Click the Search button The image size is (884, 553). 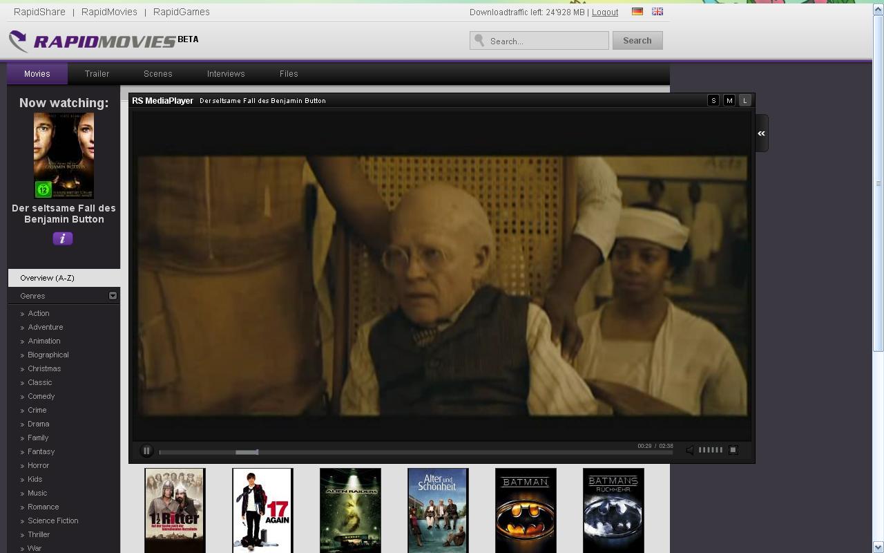point(637,41)
